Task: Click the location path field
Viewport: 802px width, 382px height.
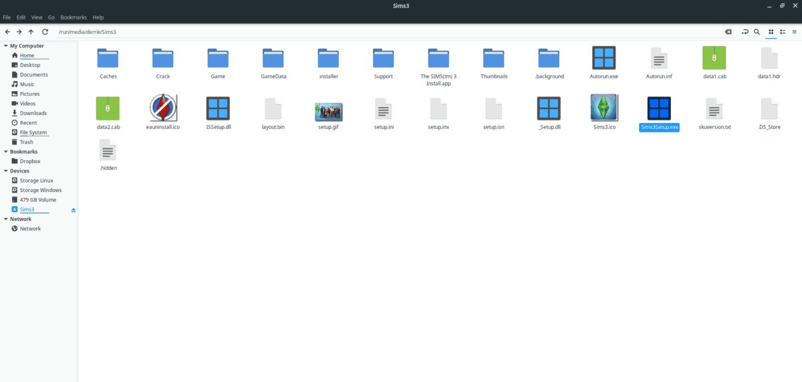Action: point(388,31)
